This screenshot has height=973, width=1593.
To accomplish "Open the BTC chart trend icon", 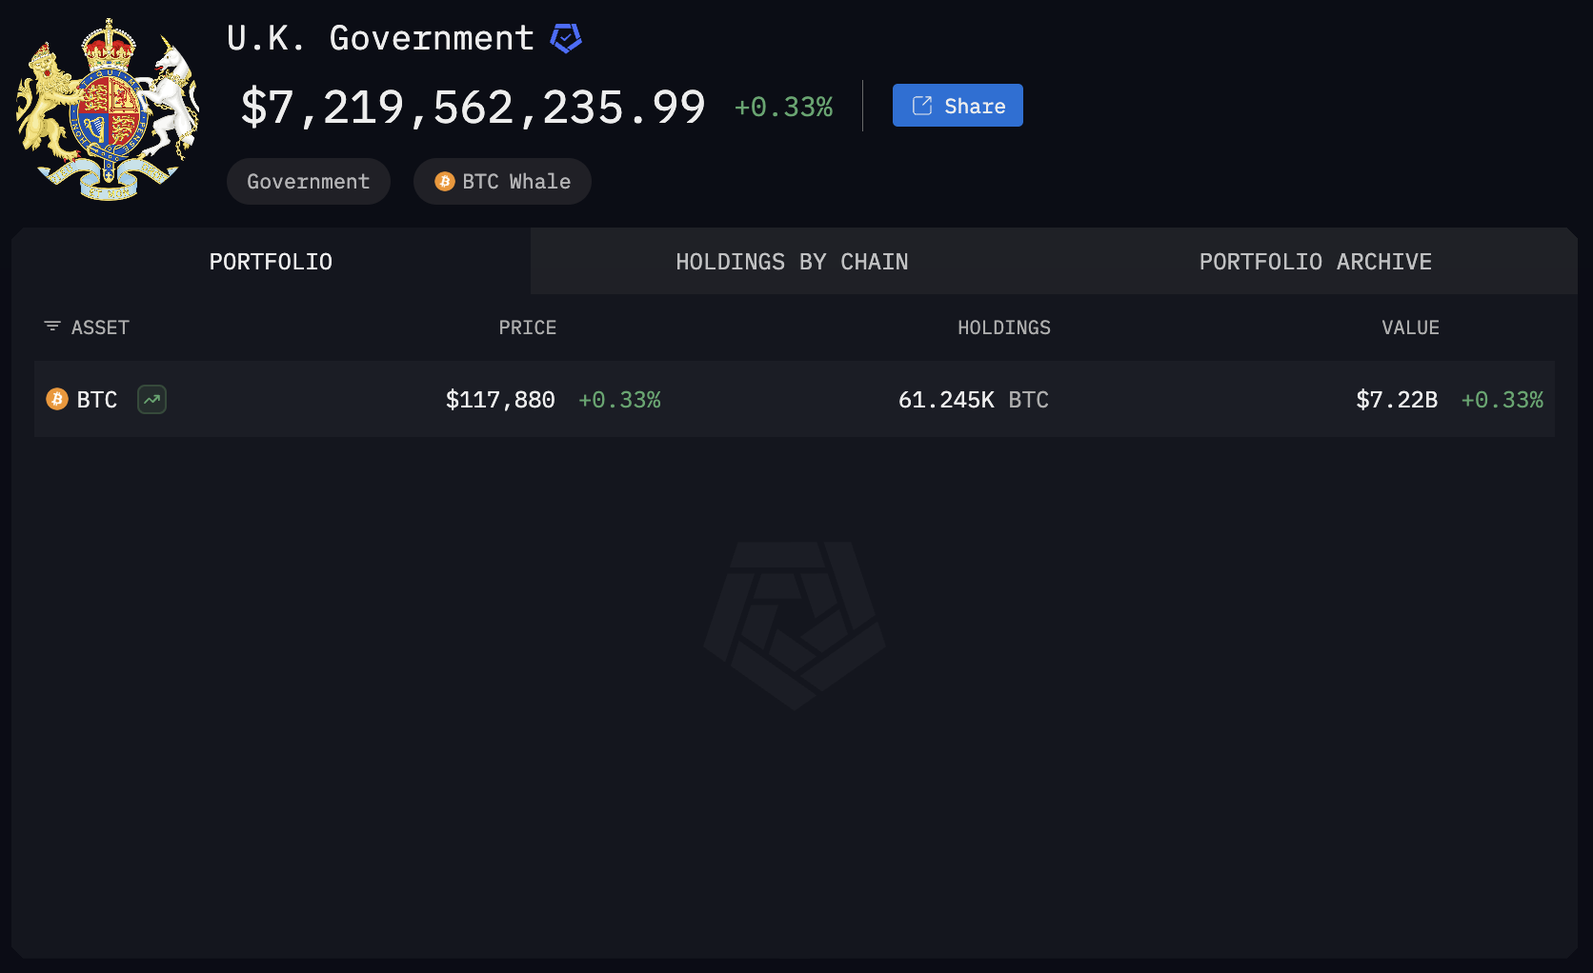I will 151,399.
